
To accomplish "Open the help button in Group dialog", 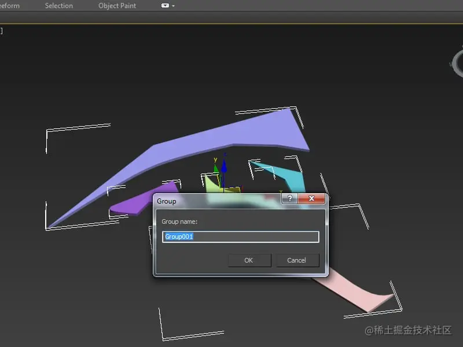I will (290, 198).
